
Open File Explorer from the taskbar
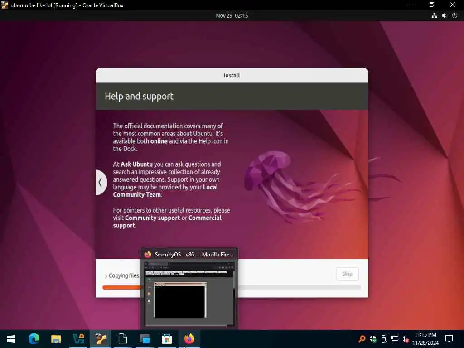56,339
